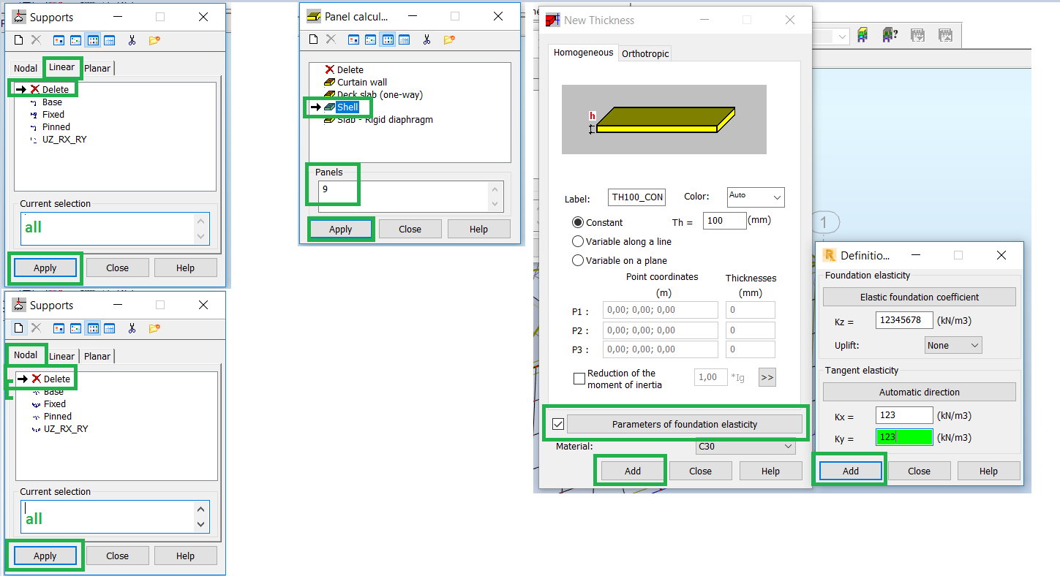Click the Kz coefficient input field
This screenshot has height=576, width=1060.
[904, 319]
